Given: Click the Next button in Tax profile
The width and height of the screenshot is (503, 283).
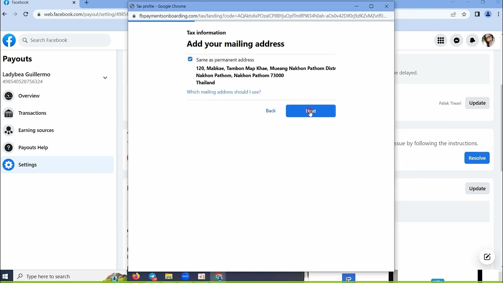Looking at the screenshot, I should [x=311, y=111].
